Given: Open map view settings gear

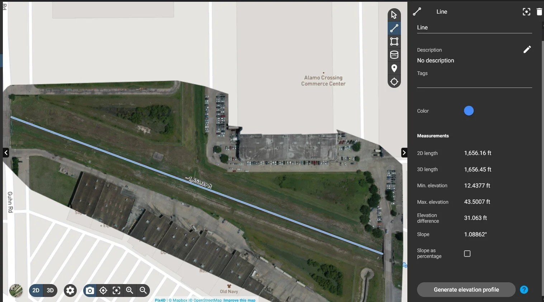Looking at the screenshot, I should coord(70,291).
